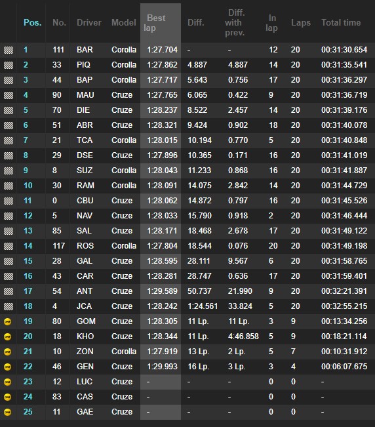Click total time 00:31:59.401
375x427 pixels.
pyautogui.click(x=344, y=276)
